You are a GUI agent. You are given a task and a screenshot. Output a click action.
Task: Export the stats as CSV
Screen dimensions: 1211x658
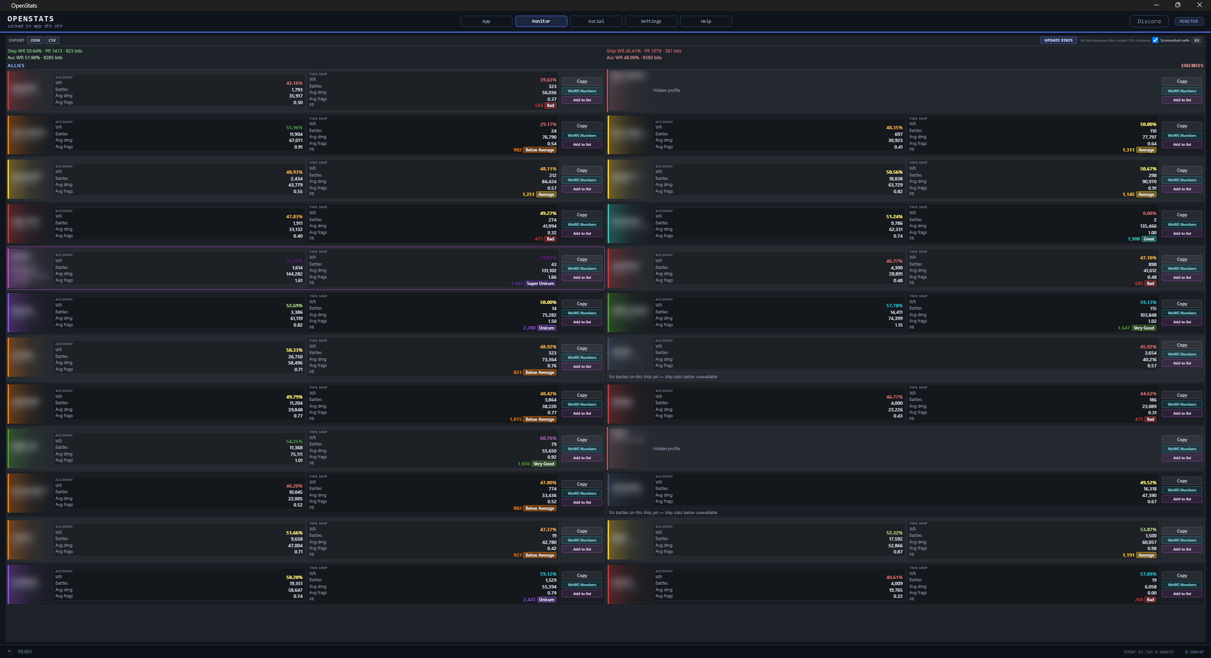[52, 40]
